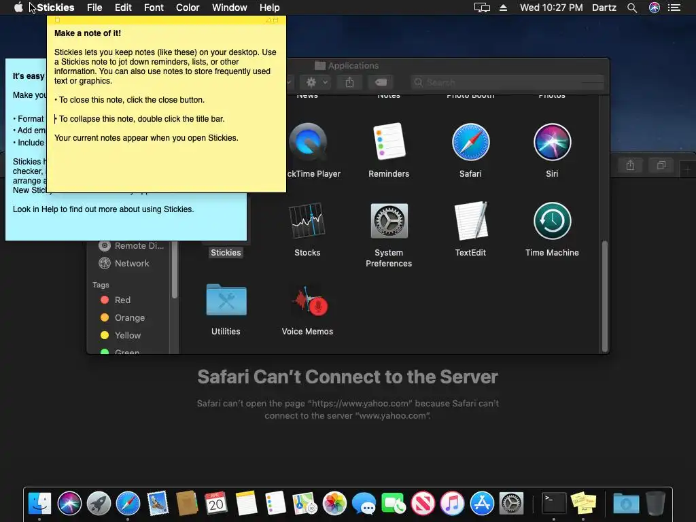Click the Finder Edit Tags button

pyautogui.click(x=381, y=82)
